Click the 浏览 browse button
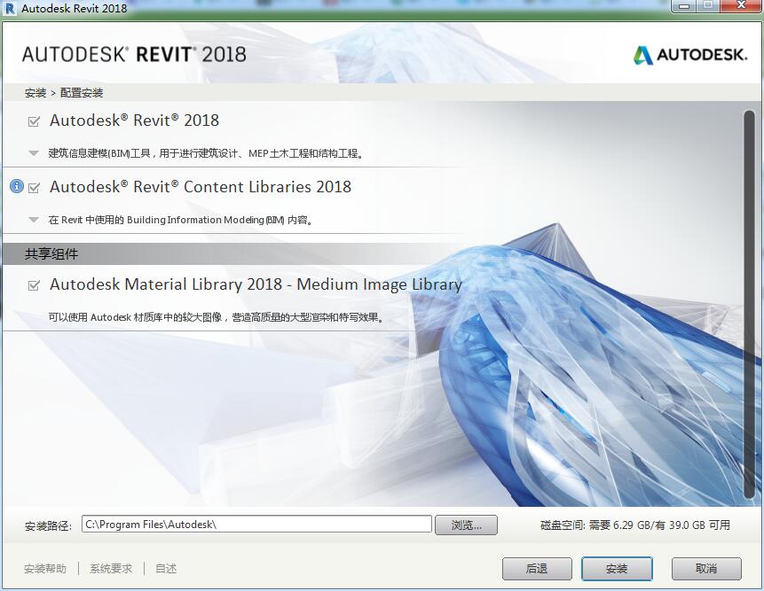The height and width of the screenshot is (591, 764). [466, 524]
